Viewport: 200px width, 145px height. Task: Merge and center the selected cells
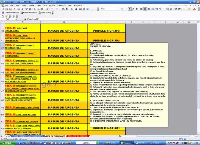tap(152, 9)
